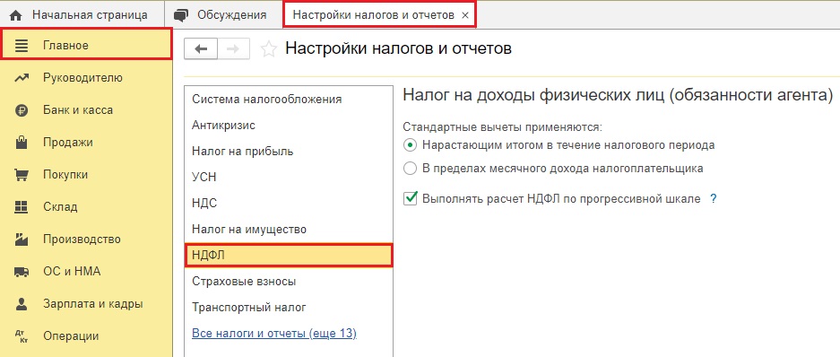Image resolution: width=840 pixels, height=357 pixels.
Task: Click the speech bubble icon for Обсуждения
Action: [182, 15]
